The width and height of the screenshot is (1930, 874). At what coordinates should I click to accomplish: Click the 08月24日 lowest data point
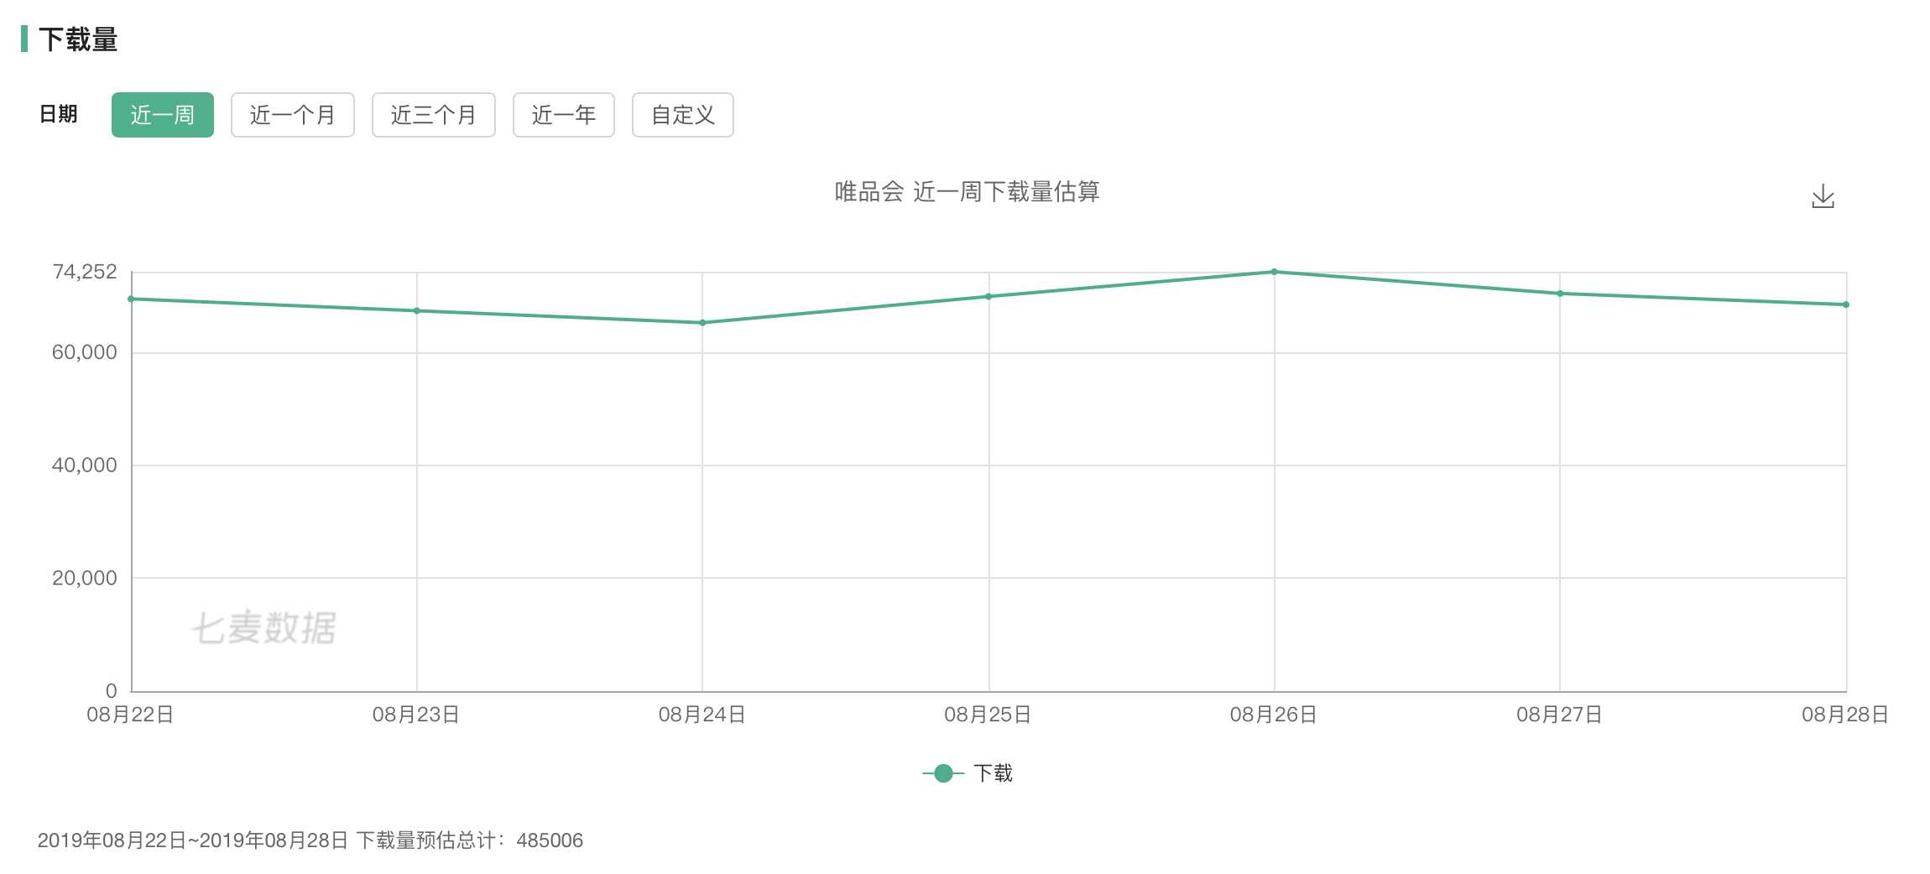(x=702, y=323)
